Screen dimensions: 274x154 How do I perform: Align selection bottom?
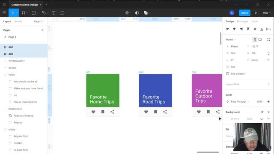(x=262, y=29)
